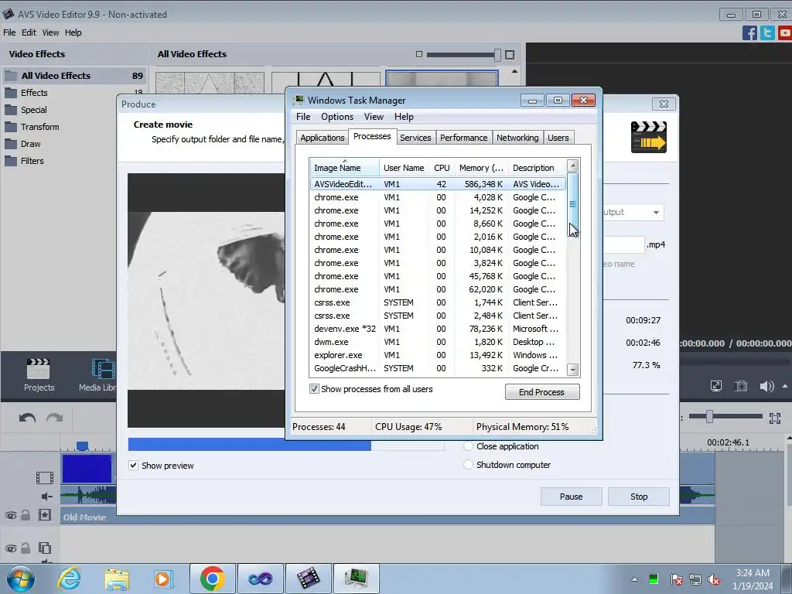Open Windows Explorer folder taskbar icon
Viewport: 792px width, 594px height.
point(117,579)
